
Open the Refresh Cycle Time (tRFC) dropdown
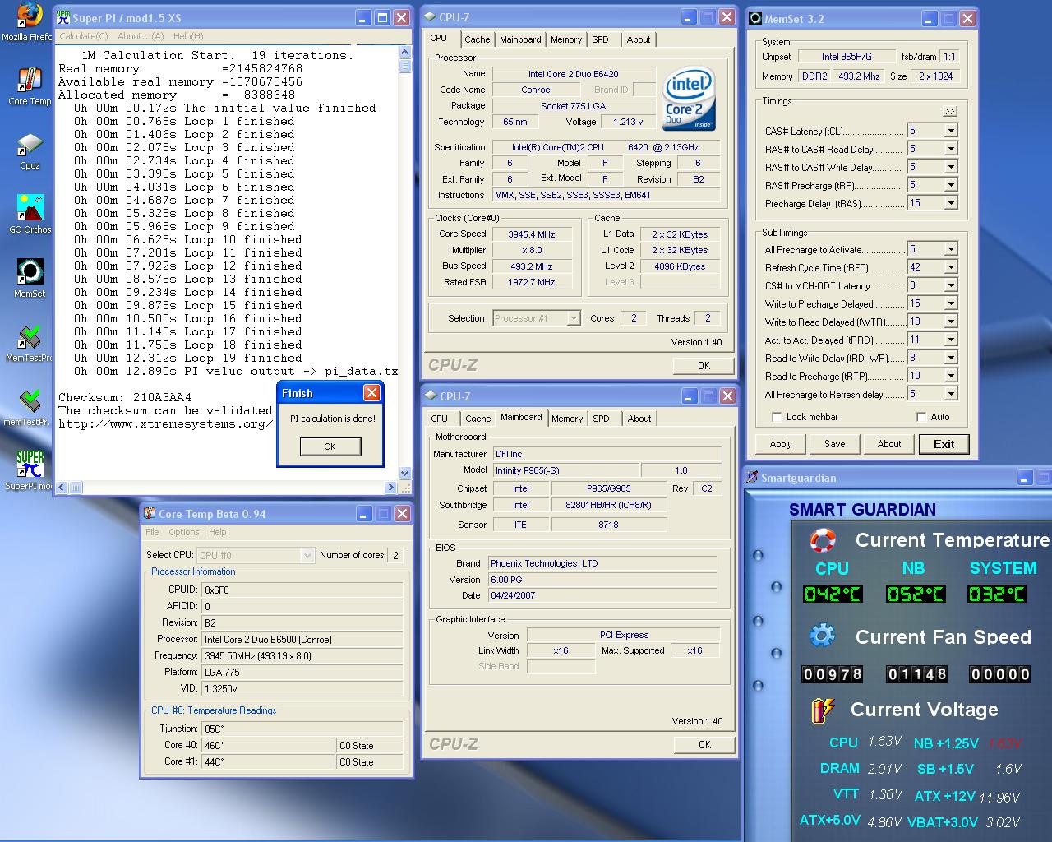click(x=951, y=267)
